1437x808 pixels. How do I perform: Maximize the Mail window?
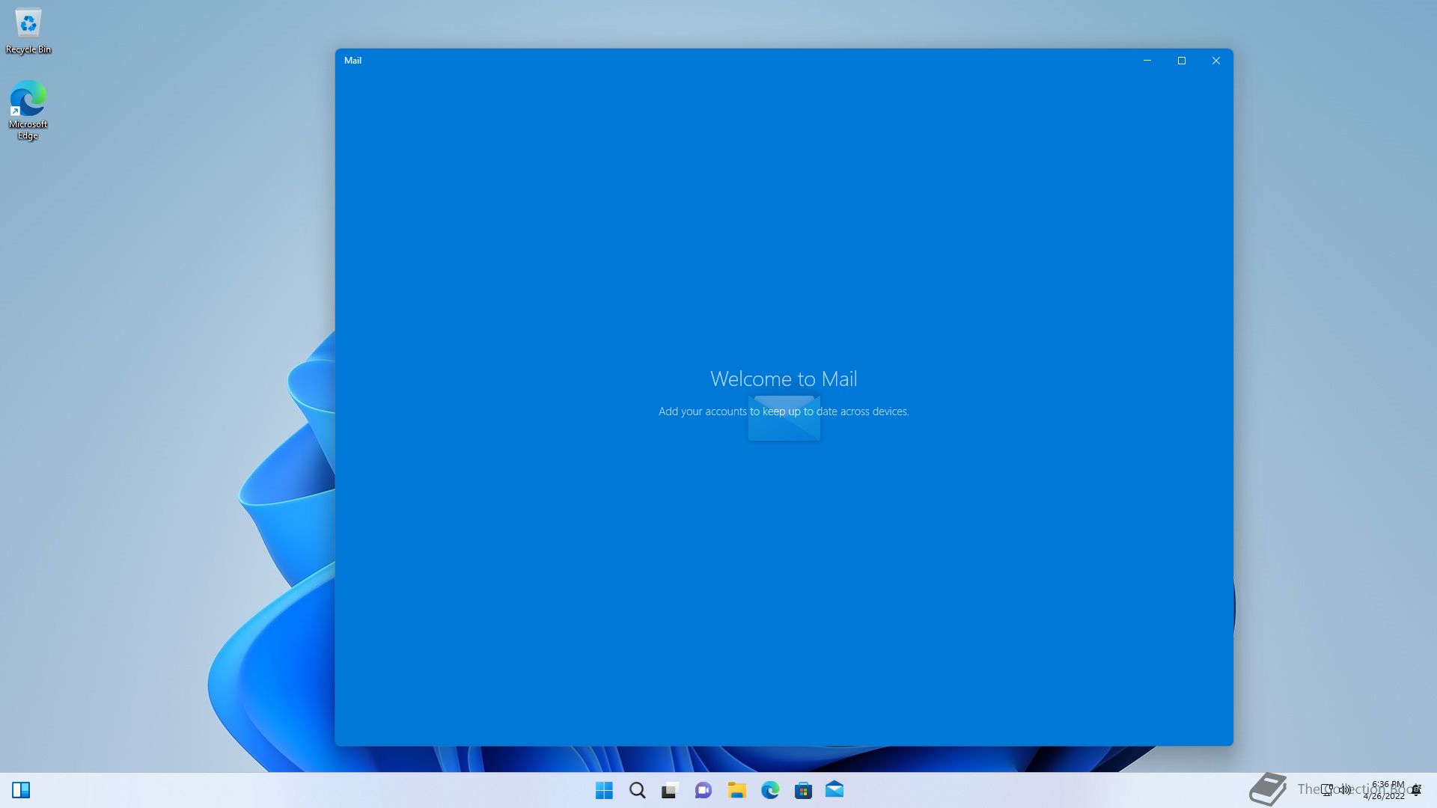click(x=1182, y=61)
